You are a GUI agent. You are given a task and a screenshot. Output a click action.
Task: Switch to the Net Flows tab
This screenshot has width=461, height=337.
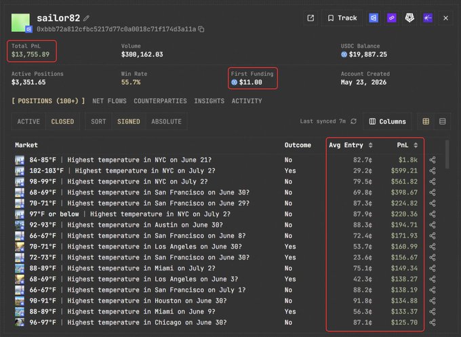(109, 101)
